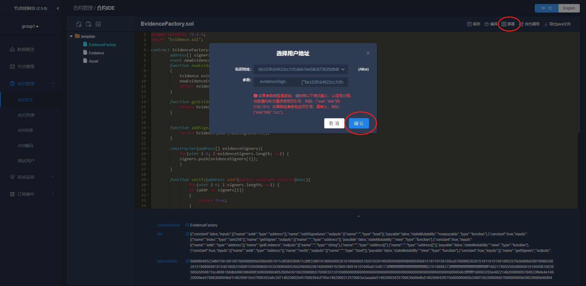Open the 私钥地址 address dropdown
Viewport: 586px width, 286px height.
301,69
